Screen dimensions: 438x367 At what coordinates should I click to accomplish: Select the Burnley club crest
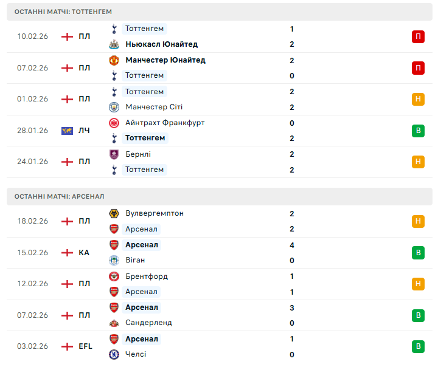point(114,154)
